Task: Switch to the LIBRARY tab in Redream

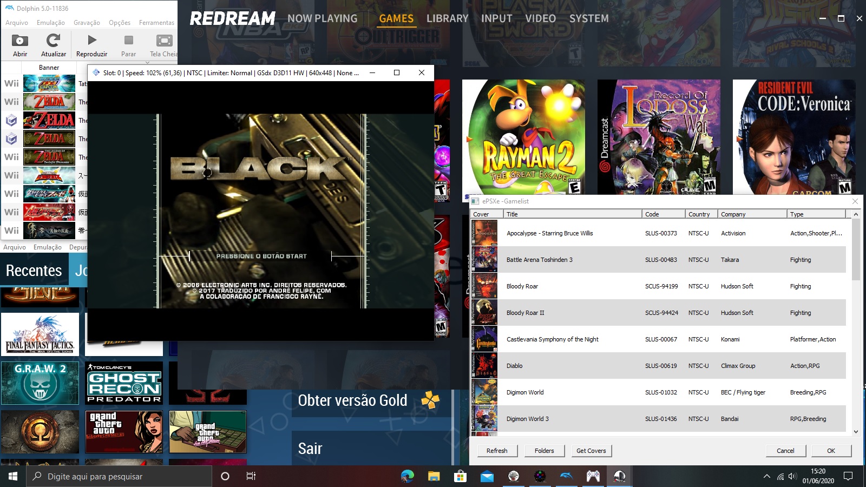Action: coord(447,18)
